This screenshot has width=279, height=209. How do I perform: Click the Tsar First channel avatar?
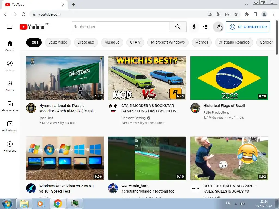click(31, 108)
